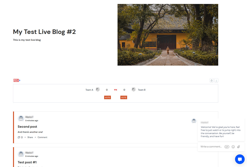The height and width of the screenshot is (167, 247).
Task: Click the red LIVE badge
Action: (16, 80)
